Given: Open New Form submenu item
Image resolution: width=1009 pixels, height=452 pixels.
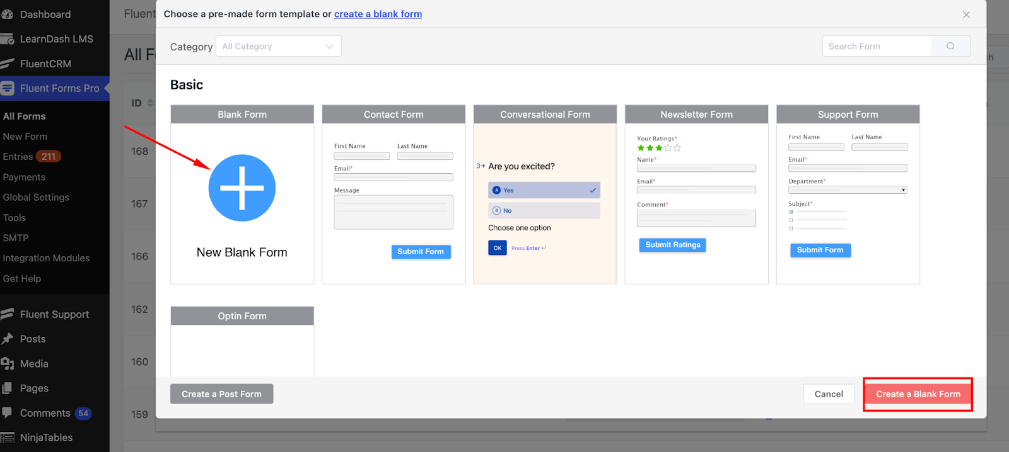Looking at the screenshot, I should pyautogui.click(x=25, y=137).
